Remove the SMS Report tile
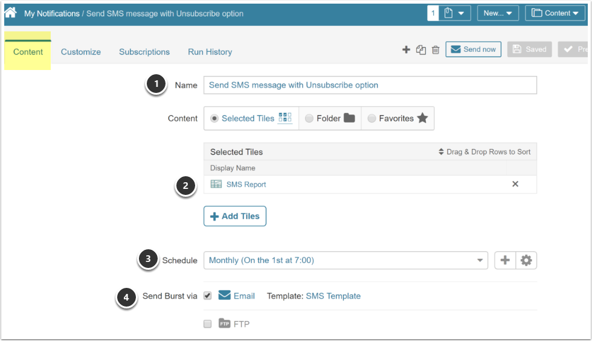This screenshot has width=592, height=341. coord(515,184)
